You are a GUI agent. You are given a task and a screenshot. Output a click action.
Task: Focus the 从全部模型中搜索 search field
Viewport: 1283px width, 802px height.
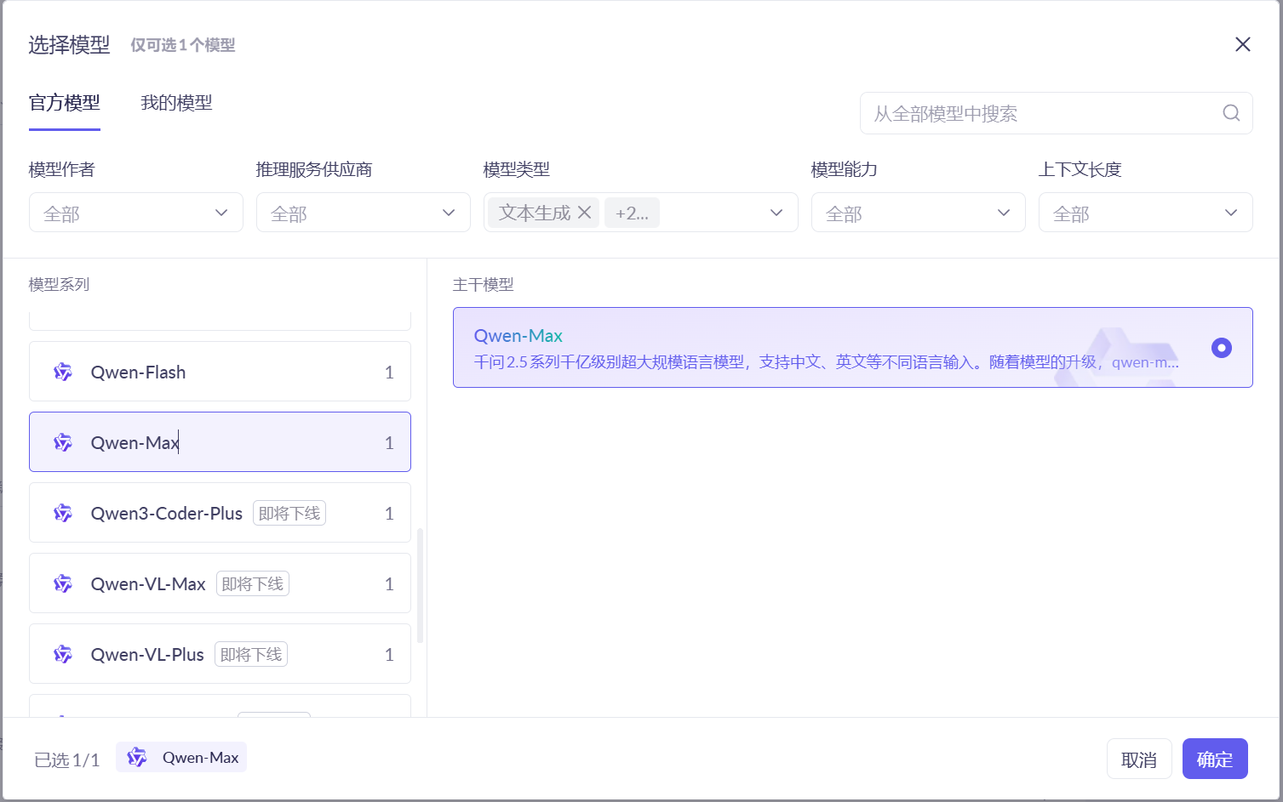point(1057,113)
